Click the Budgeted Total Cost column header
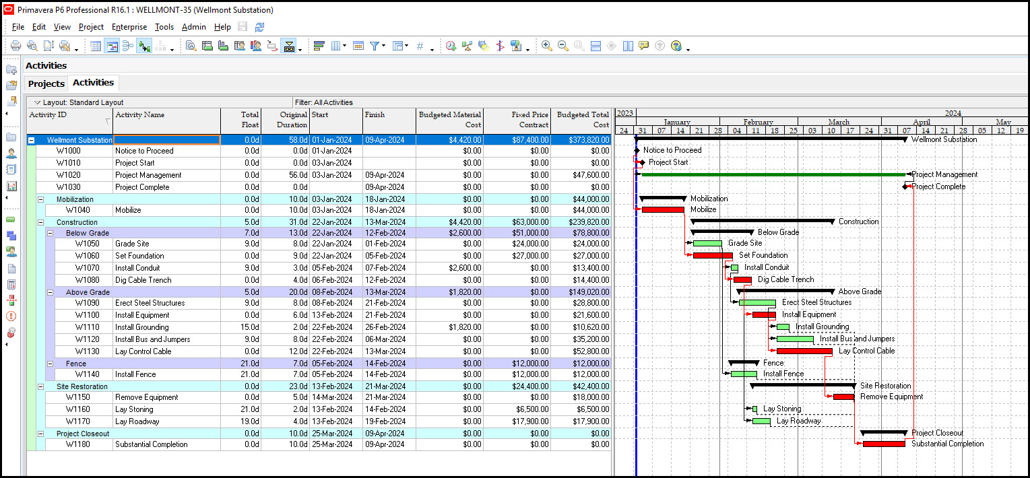The height and width of the screenshot is (478, 1030). click(x=582, y=121)
